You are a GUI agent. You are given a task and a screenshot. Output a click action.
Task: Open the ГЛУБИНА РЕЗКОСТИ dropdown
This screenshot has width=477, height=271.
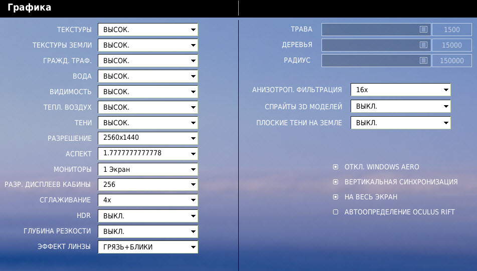point(148,231)
